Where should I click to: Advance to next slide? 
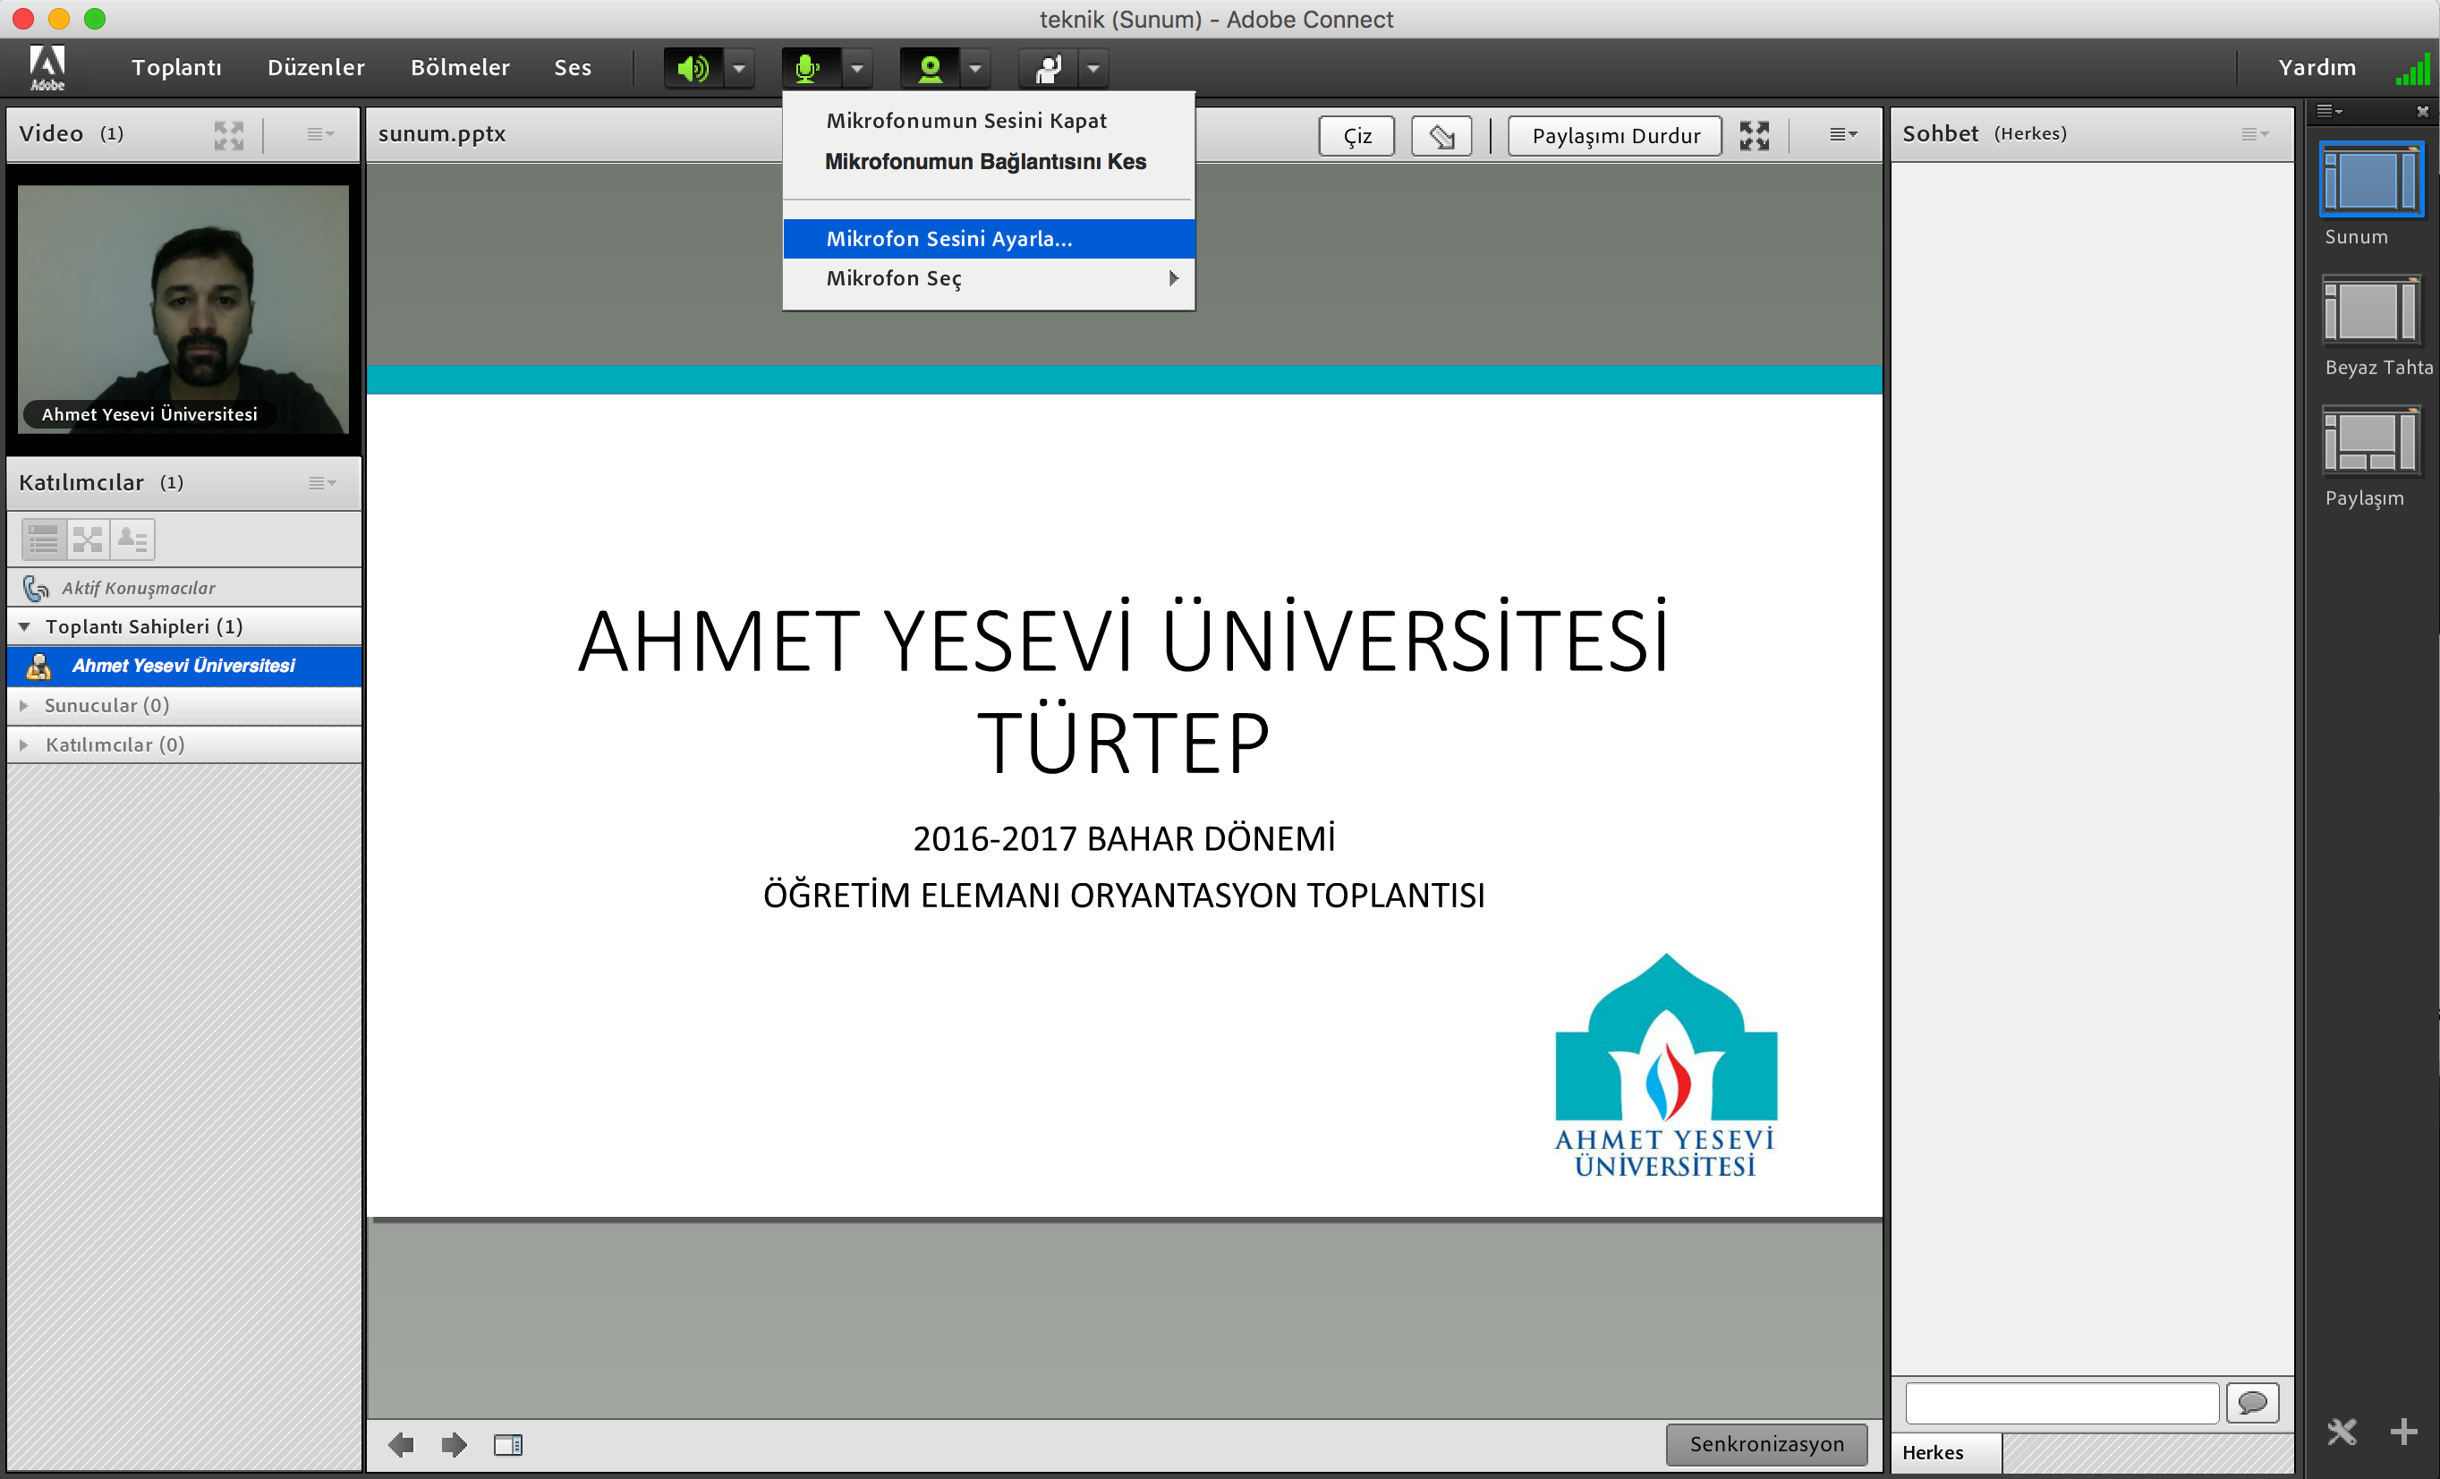[455, 1445]
